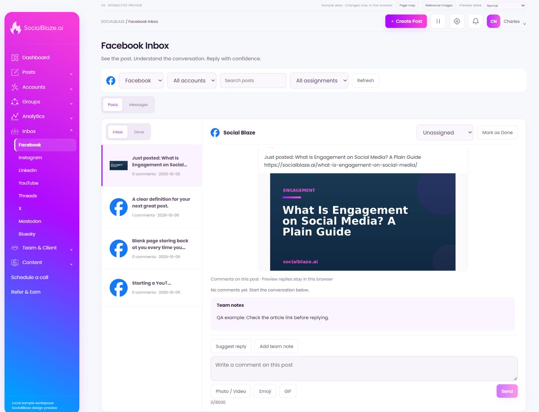539x412 pixels.
Task: Click the Search posts field
Action: 253,81
